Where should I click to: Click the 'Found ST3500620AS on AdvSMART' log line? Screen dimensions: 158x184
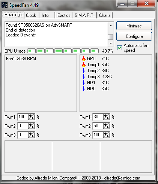[39, 25]
